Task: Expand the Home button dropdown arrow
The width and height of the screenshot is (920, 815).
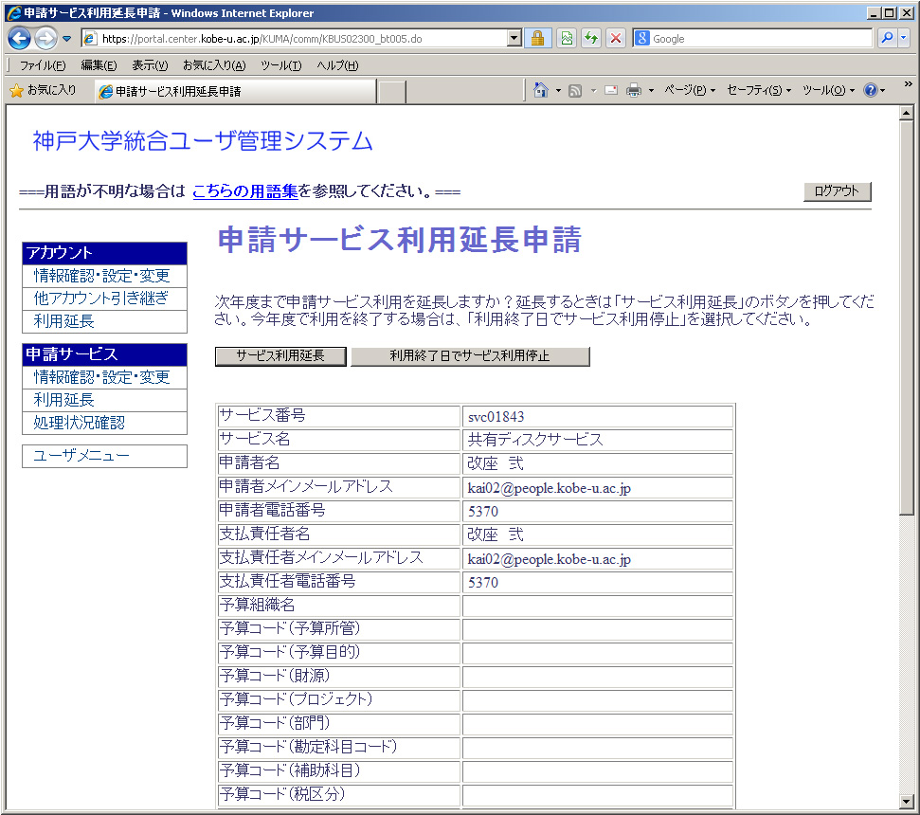Action: tap(559, 91)
